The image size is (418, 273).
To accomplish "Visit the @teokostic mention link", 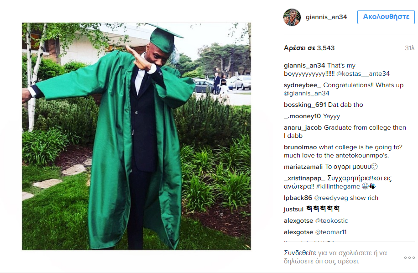I will click(331, 221).
